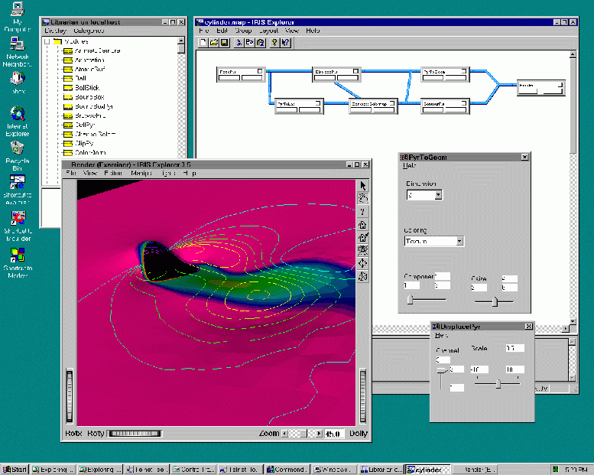Image resolution: width=594 pixels, height=475 pixels.
Task: Click the Save icon in Map Editor toolbar
Action: pyautogui.click(x=225, y=43)
